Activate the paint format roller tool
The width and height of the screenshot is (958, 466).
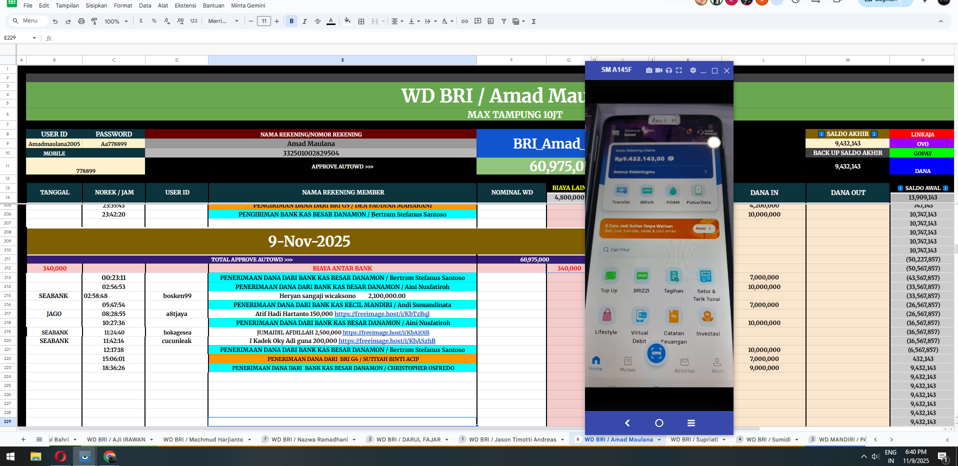click(x=94, y=21)
